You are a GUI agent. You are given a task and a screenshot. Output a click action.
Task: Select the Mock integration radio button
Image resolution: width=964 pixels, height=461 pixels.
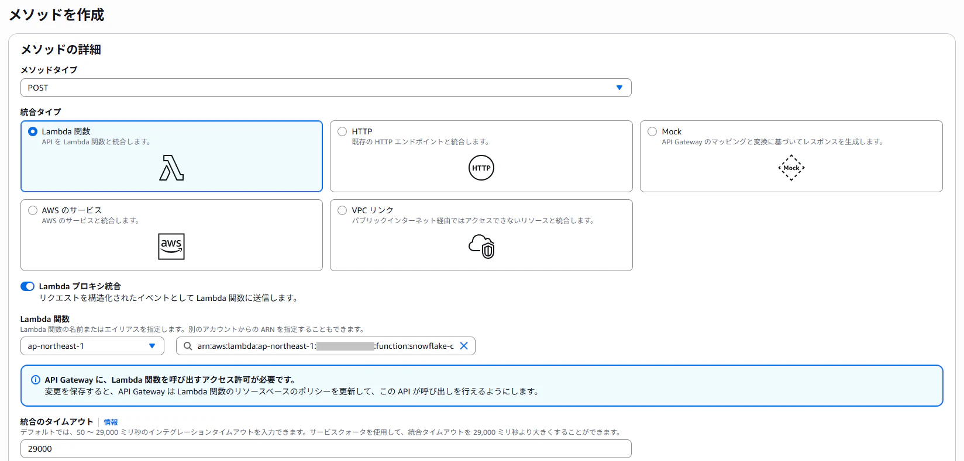tap(652, 131)
